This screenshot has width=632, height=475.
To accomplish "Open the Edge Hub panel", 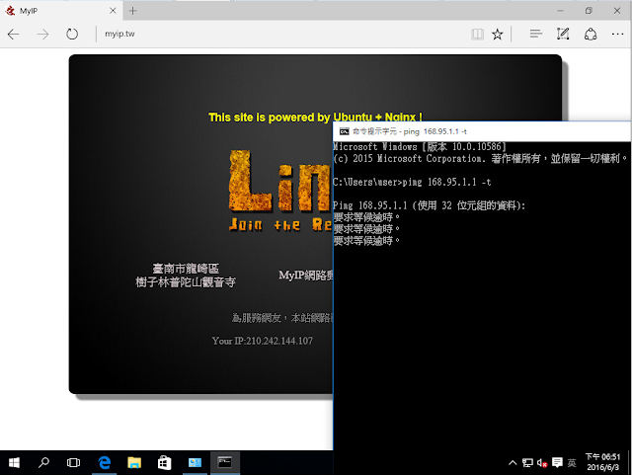I will tap(535, 34).
